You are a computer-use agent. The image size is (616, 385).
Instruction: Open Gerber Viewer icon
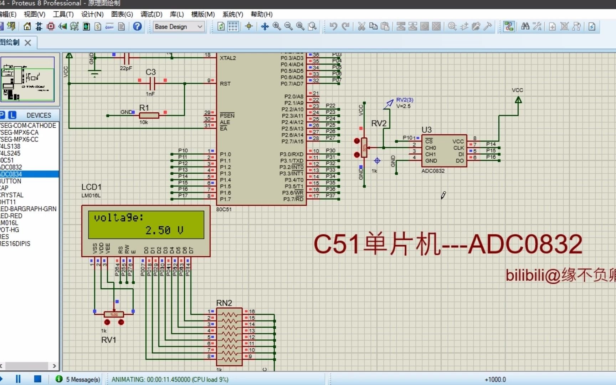(74, 26)
